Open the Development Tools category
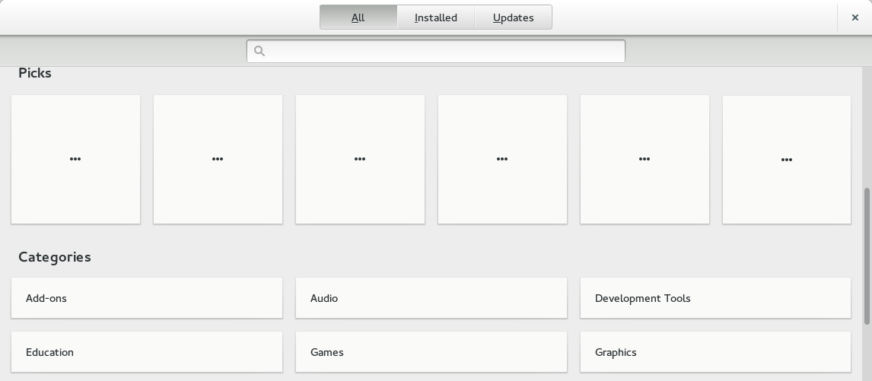This screenshot has height=381, width=872. 715,298
